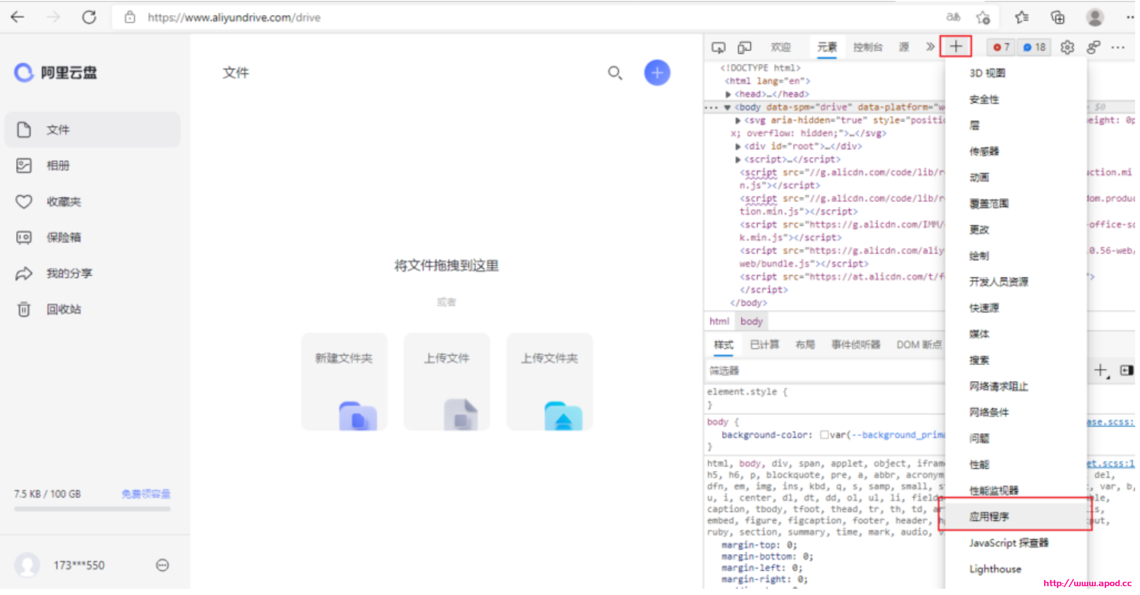The width and height of the screenshot is (1140, 595).
Task: Choose Lighthouse in the tools menu
Action: (x=995, y=569)
